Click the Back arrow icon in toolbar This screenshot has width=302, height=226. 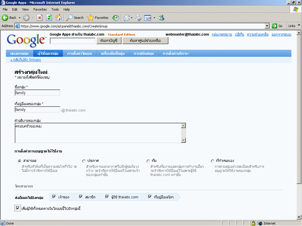click(x=5, y=18)
